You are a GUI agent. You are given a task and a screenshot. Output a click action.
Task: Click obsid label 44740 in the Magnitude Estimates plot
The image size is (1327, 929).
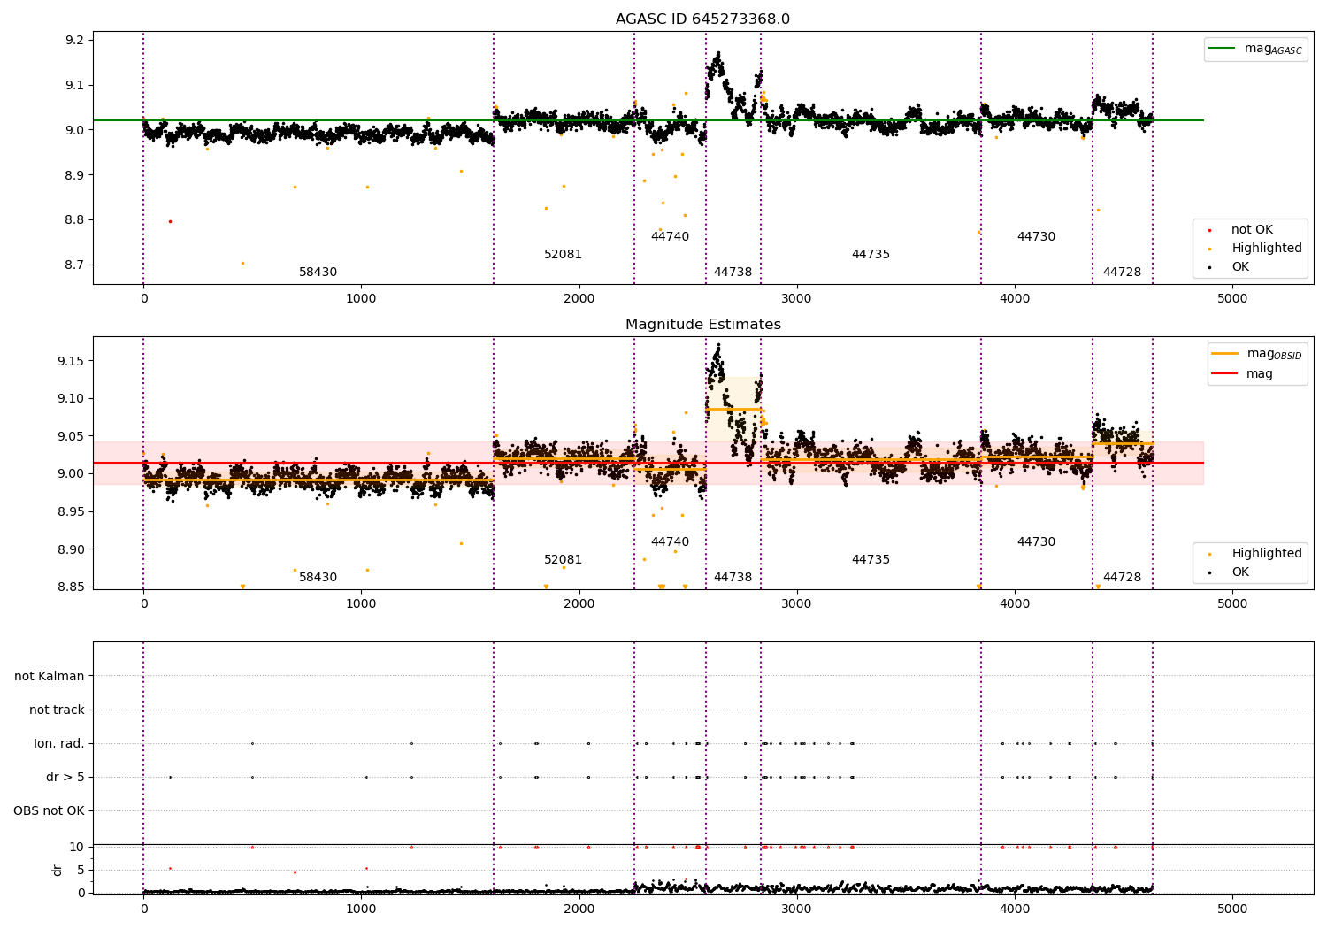[670, 542]
